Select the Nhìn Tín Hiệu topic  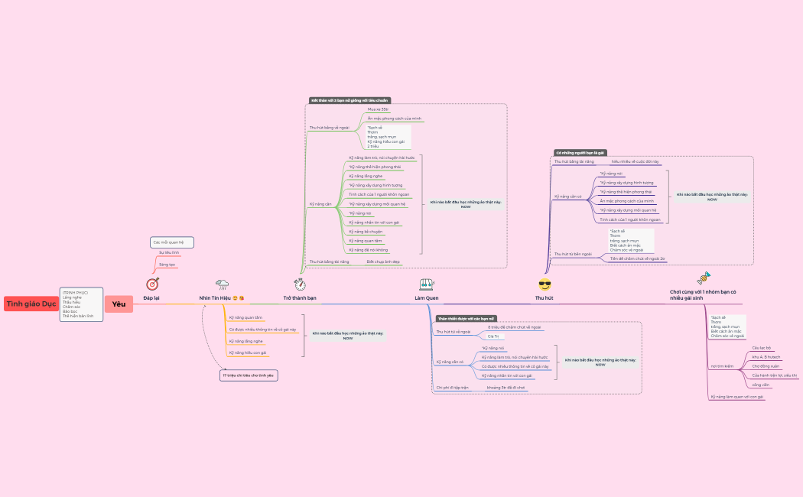pyautogui.click(x=221, y=298)
